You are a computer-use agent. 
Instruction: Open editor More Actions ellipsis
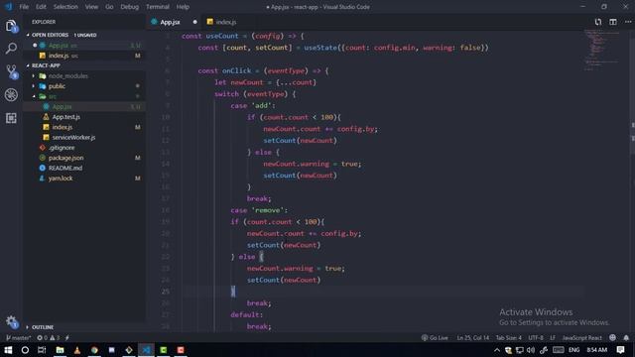pyautogui.click(x=628, y=22)
